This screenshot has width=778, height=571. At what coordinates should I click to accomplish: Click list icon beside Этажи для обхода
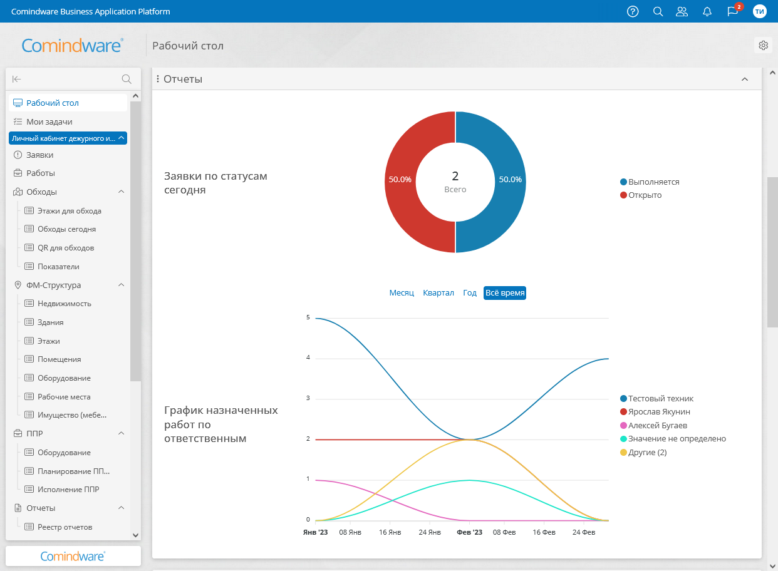click(x=29, y=210)
